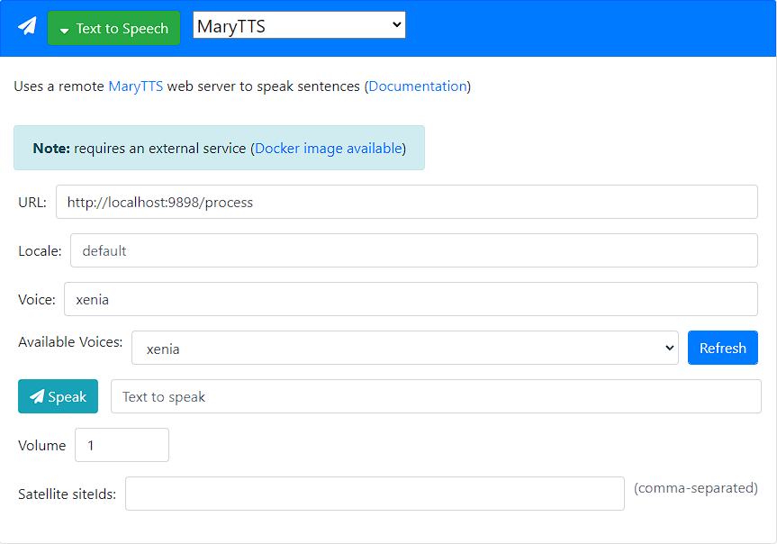The width and height of the screenshot is (777, 544).
Task: Click the "(comma-separated)" hint text
Action: (696, 488)
